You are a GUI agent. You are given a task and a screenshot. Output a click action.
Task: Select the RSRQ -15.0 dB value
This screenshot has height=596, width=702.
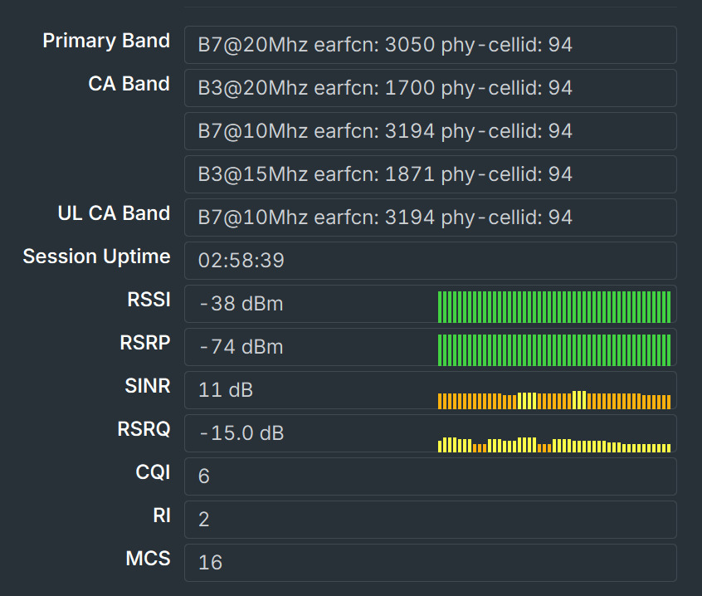click(241, 433)
